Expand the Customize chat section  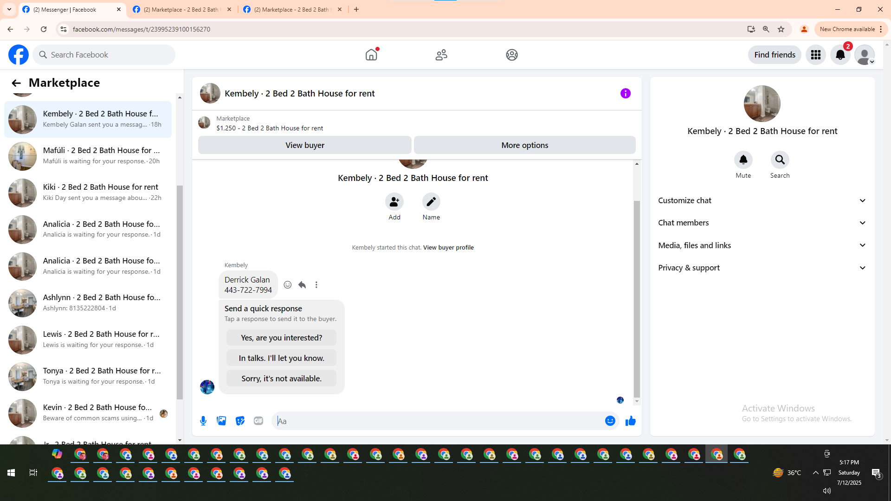[762, 200]
